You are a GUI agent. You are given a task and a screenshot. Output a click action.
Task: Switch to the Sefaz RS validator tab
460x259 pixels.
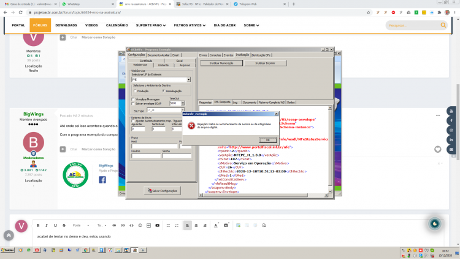coord(202,4)
